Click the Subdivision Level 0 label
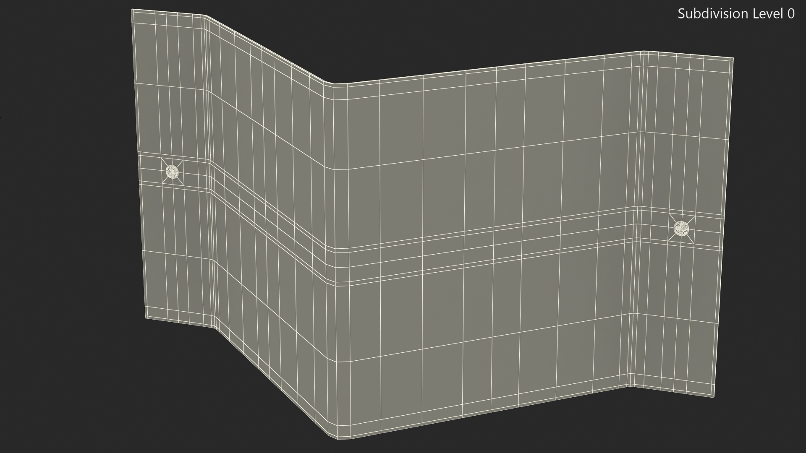This screenshot has width=806, height=453. [x=735, y=14]
